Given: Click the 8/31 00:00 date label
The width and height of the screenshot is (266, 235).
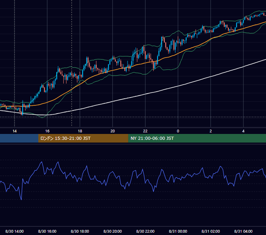Looking at the screenshot, I should tap(178, 231).
